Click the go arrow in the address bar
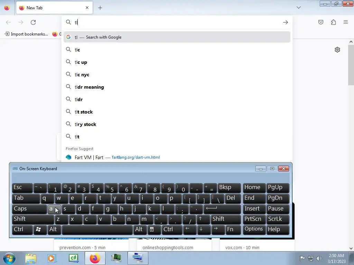Screen dimensions: 354x265 click(285, 22)
